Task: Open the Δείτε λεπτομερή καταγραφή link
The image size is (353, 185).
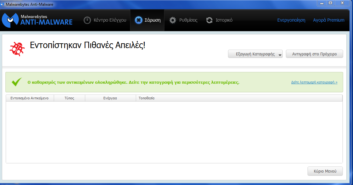Action: point(314,82)
